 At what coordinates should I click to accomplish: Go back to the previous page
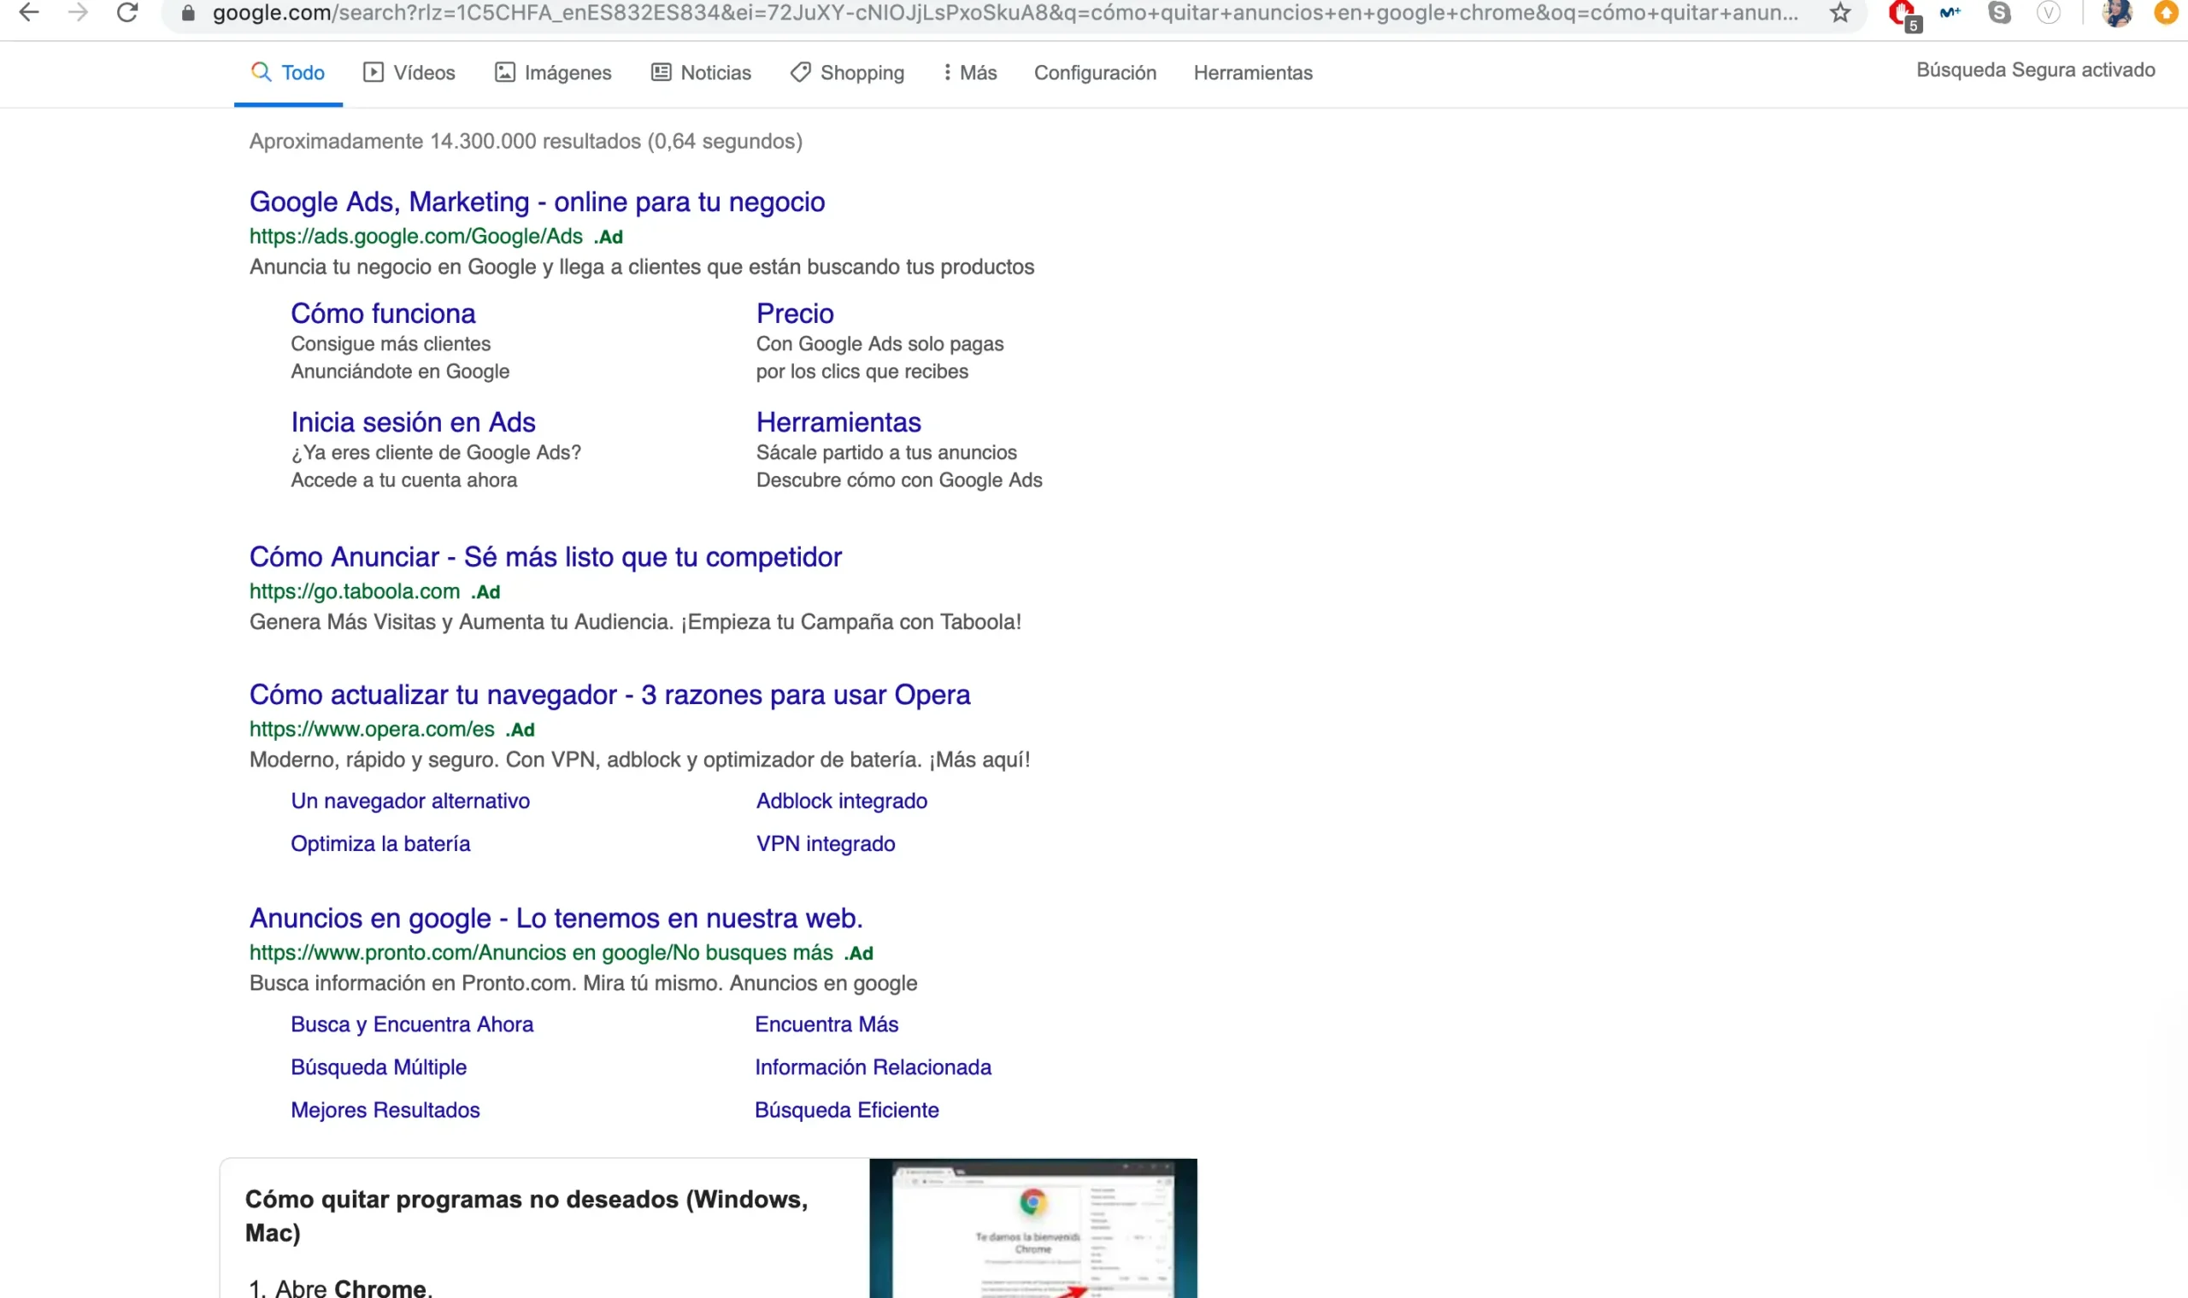pyautogui.click(x=29, y=12)
